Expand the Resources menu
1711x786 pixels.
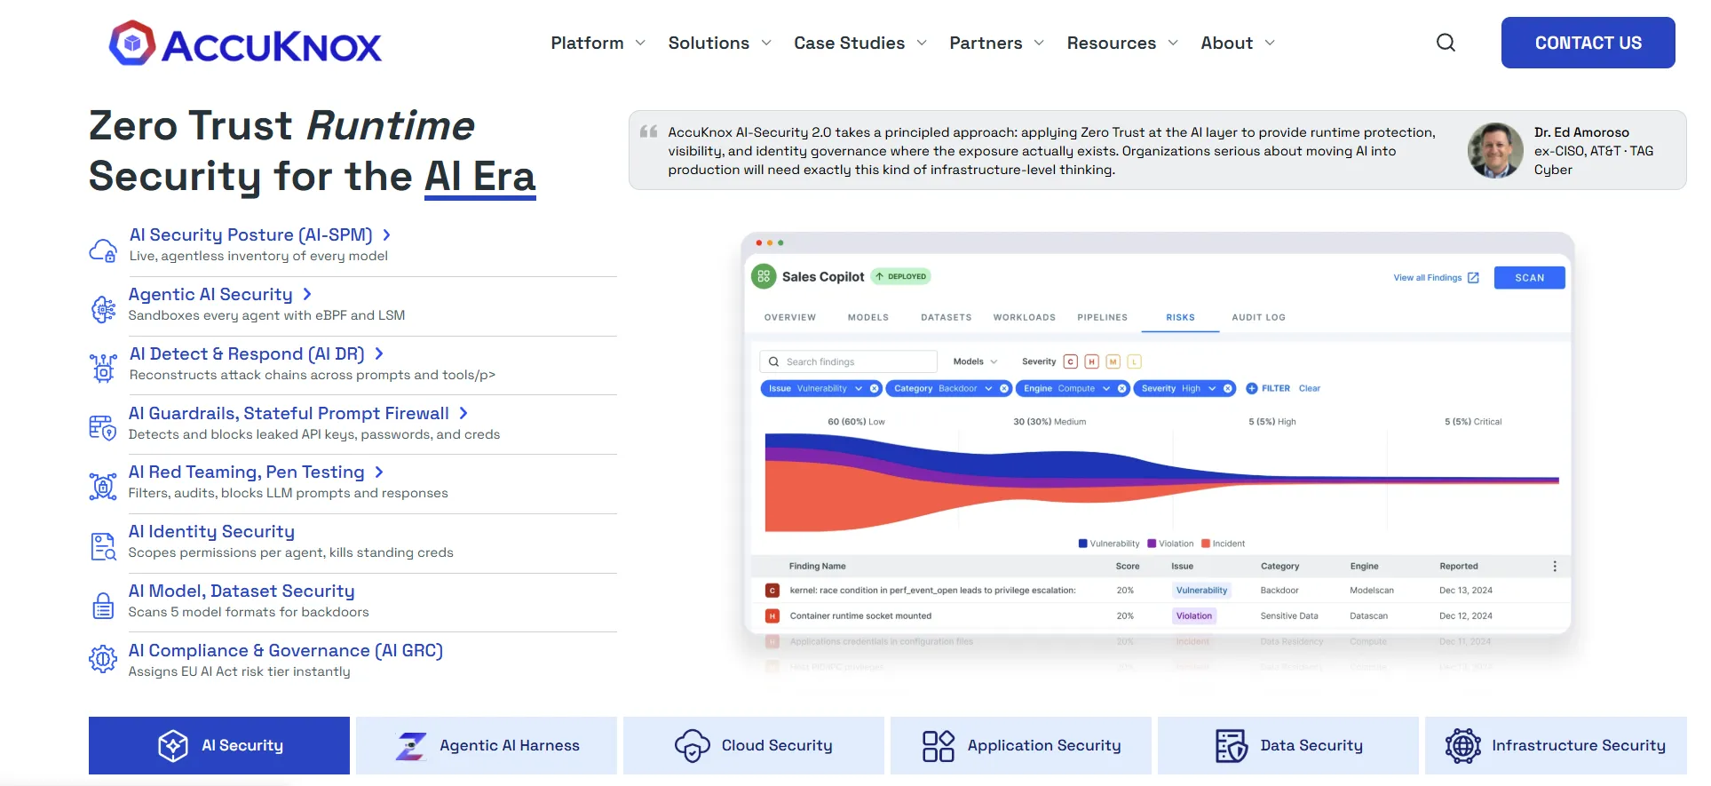(x=1122, y=43)
